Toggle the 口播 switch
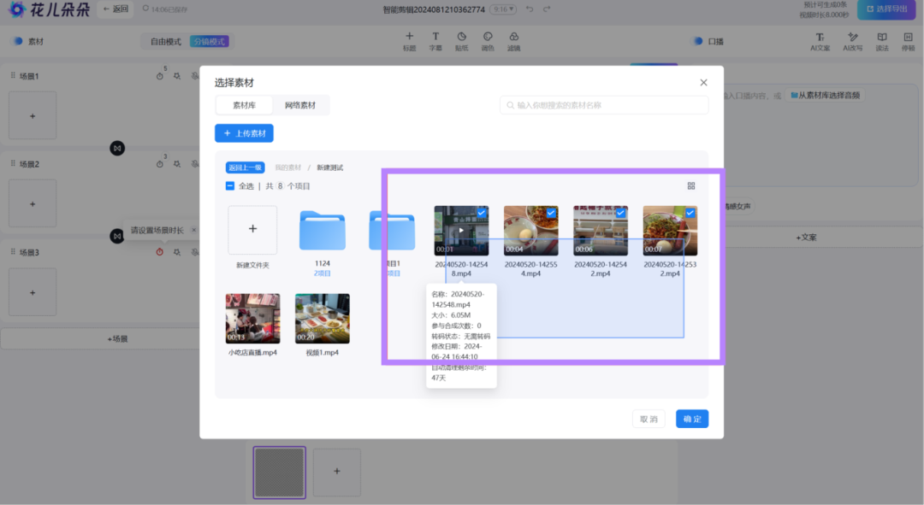 pos(698,41)
